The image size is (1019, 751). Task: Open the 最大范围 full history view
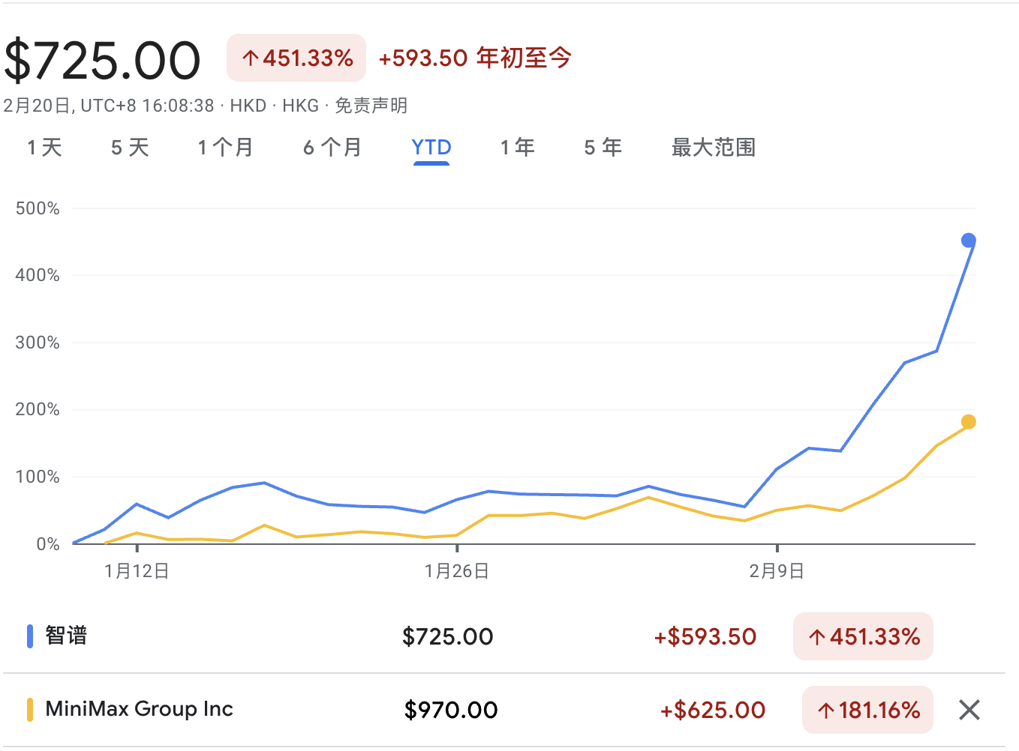point(712,148)
